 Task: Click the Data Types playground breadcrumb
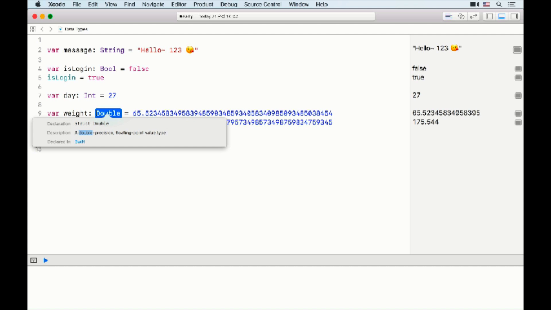click(73, 29)
